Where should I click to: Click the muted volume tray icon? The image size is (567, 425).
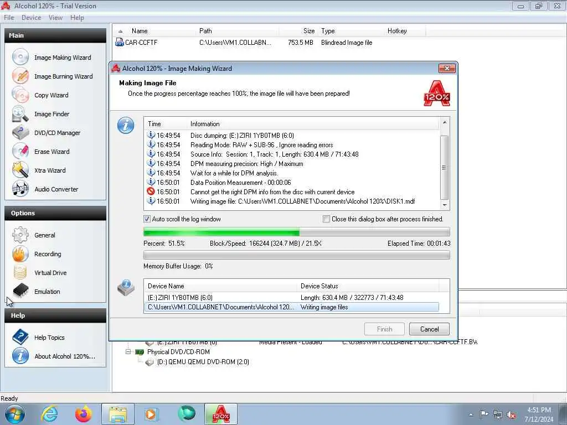coord(511,415)
